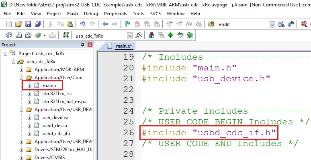The image size is (311, 160).
Task: Open Options for Target magic wand icon
Action: [x=139, y=35]
